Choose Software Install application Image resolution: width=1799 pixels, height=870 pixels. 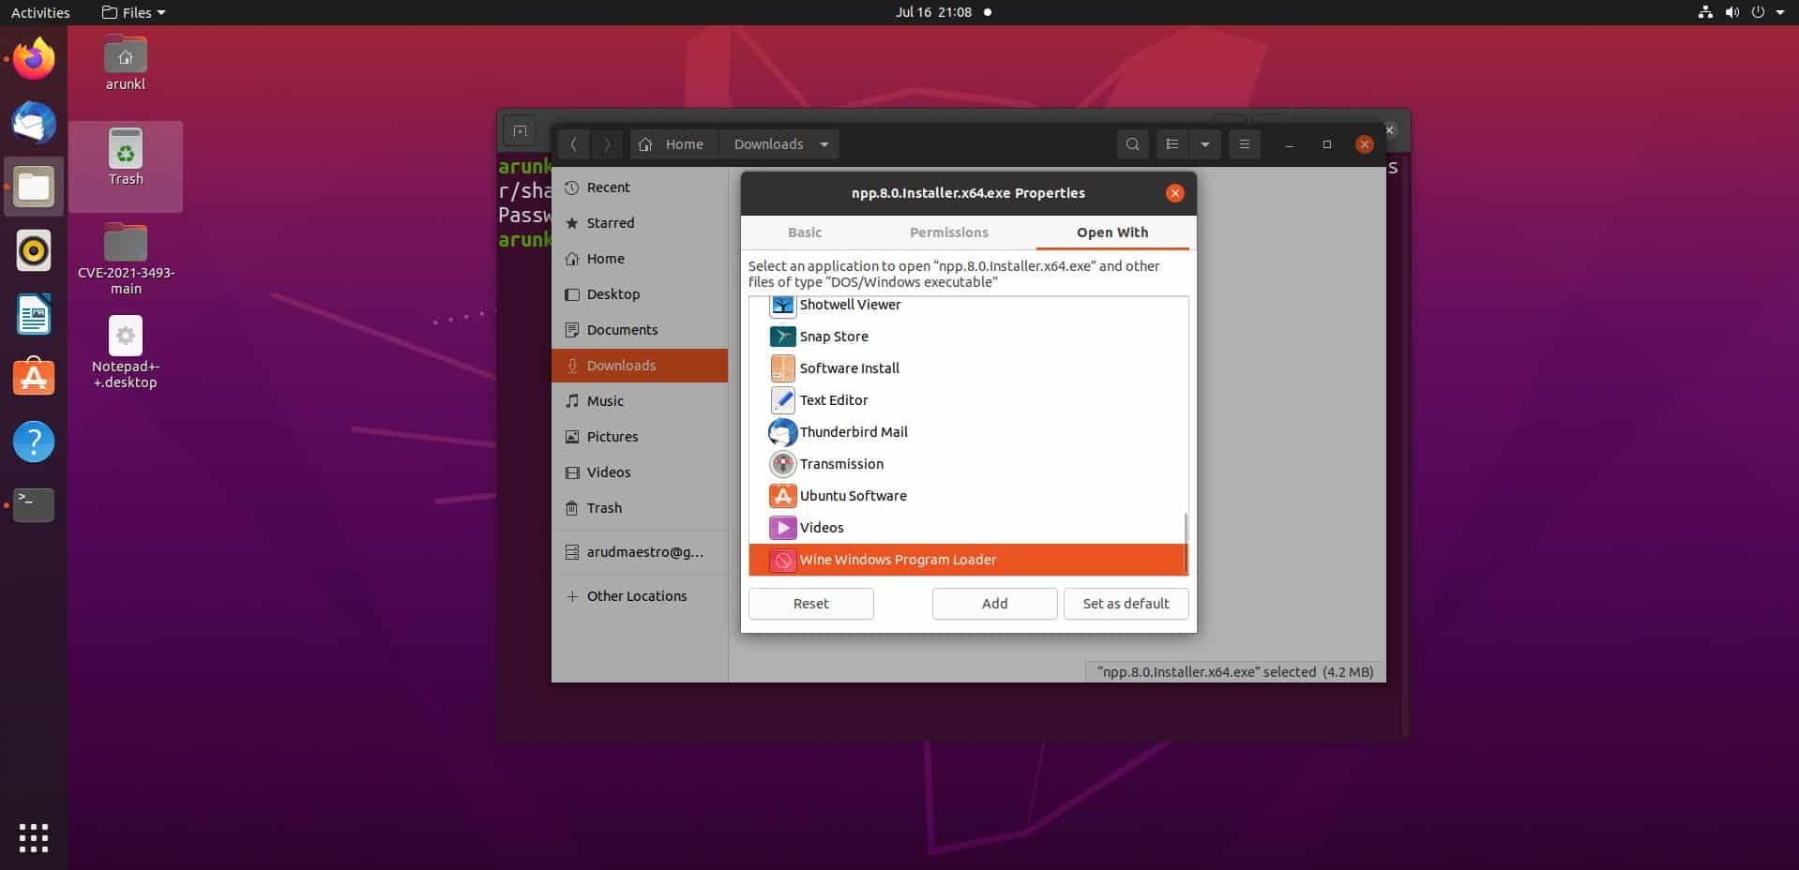click(x=968, y=368)
